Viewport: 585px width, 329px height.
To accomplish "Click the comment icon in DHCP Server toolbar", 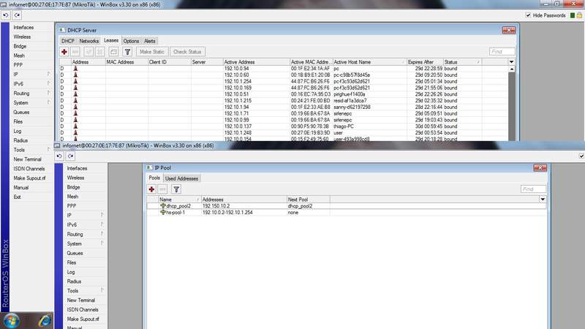I will click(x=114, y=52).
